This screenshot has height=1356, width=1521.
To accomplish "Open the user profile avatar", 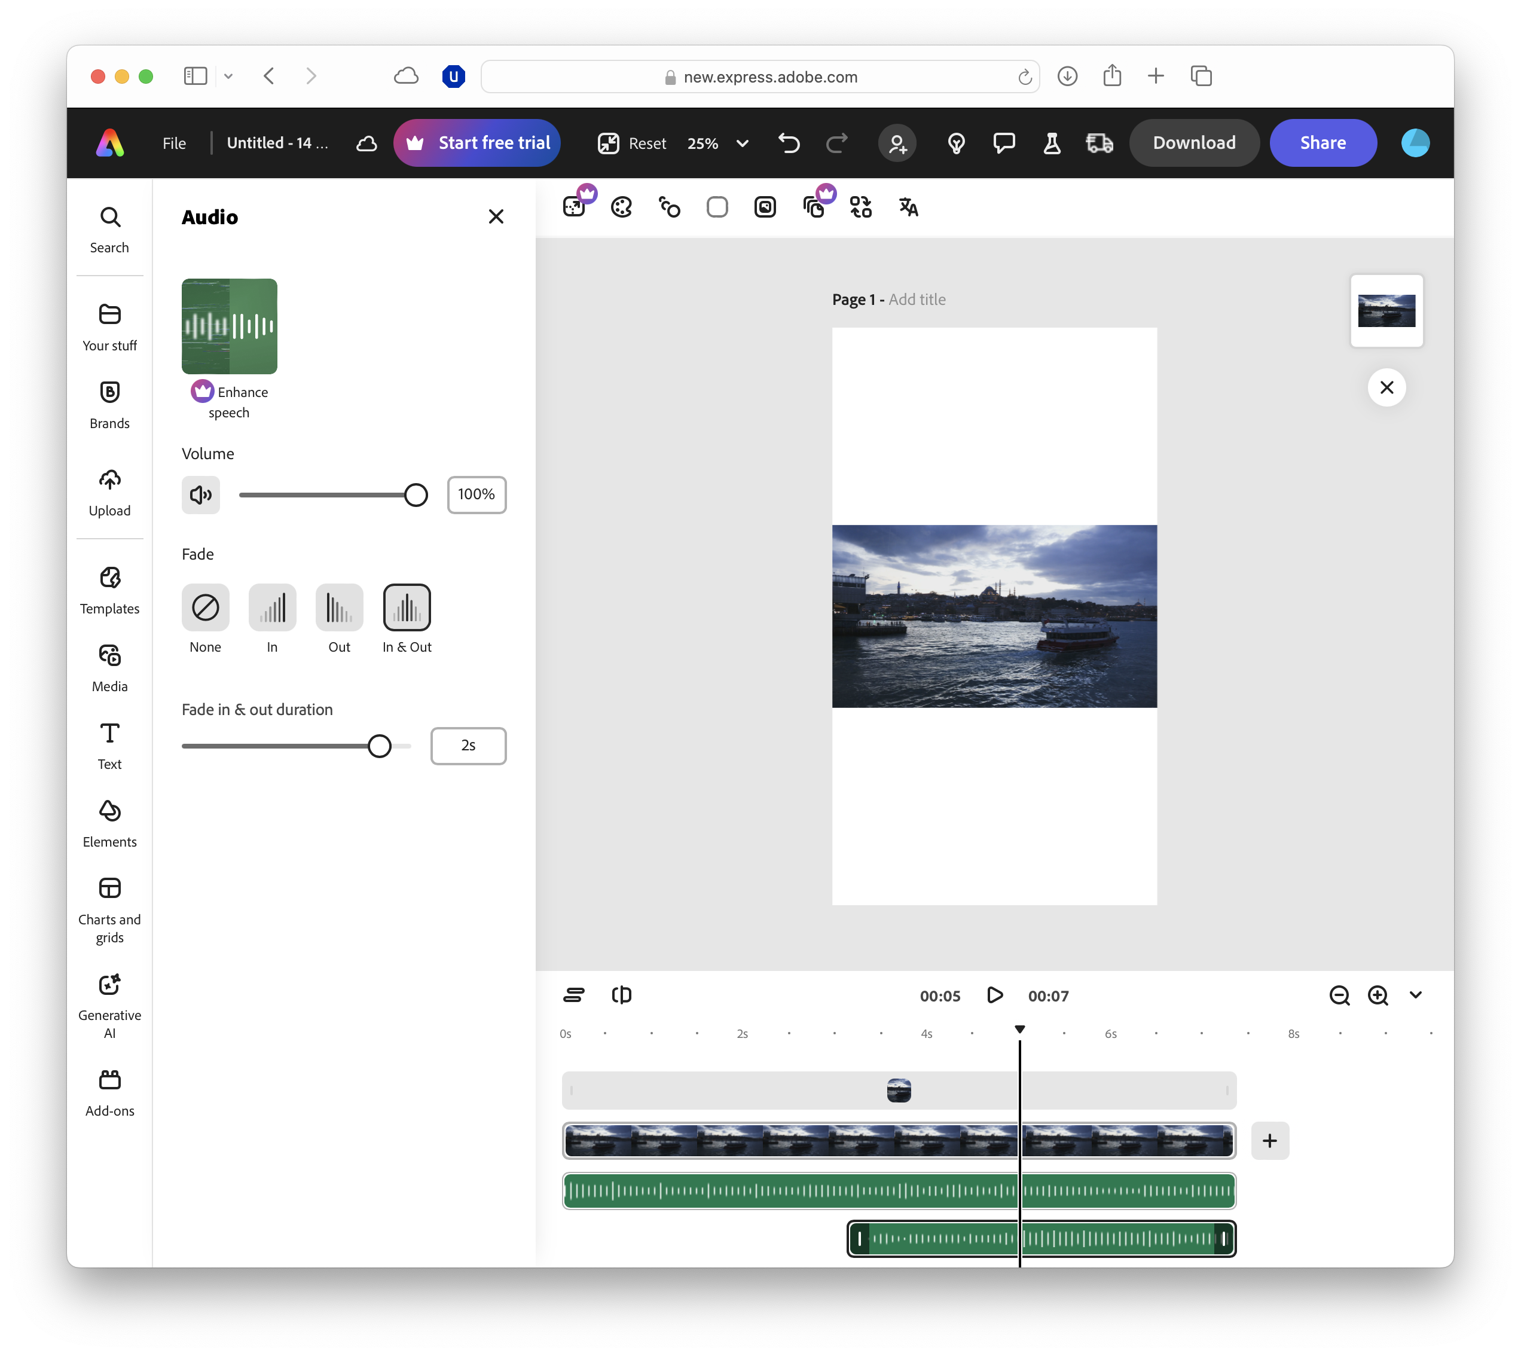I will 1415,143.
